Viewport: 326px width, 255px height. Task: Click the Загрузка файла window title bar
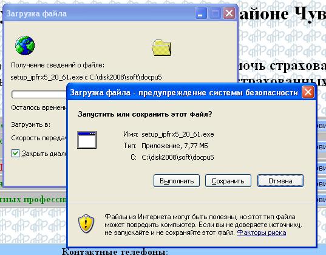tap(100, 14)
